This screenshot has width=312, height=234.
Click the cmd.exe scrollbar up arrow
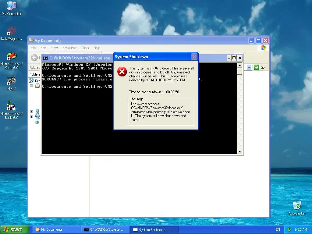coord(239,65)
